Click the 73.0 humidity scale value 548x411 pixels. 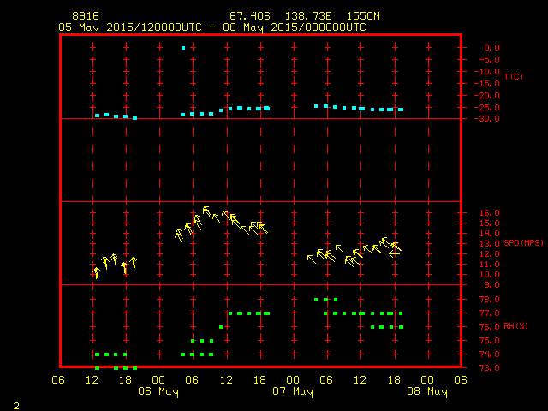pos(489,368)
